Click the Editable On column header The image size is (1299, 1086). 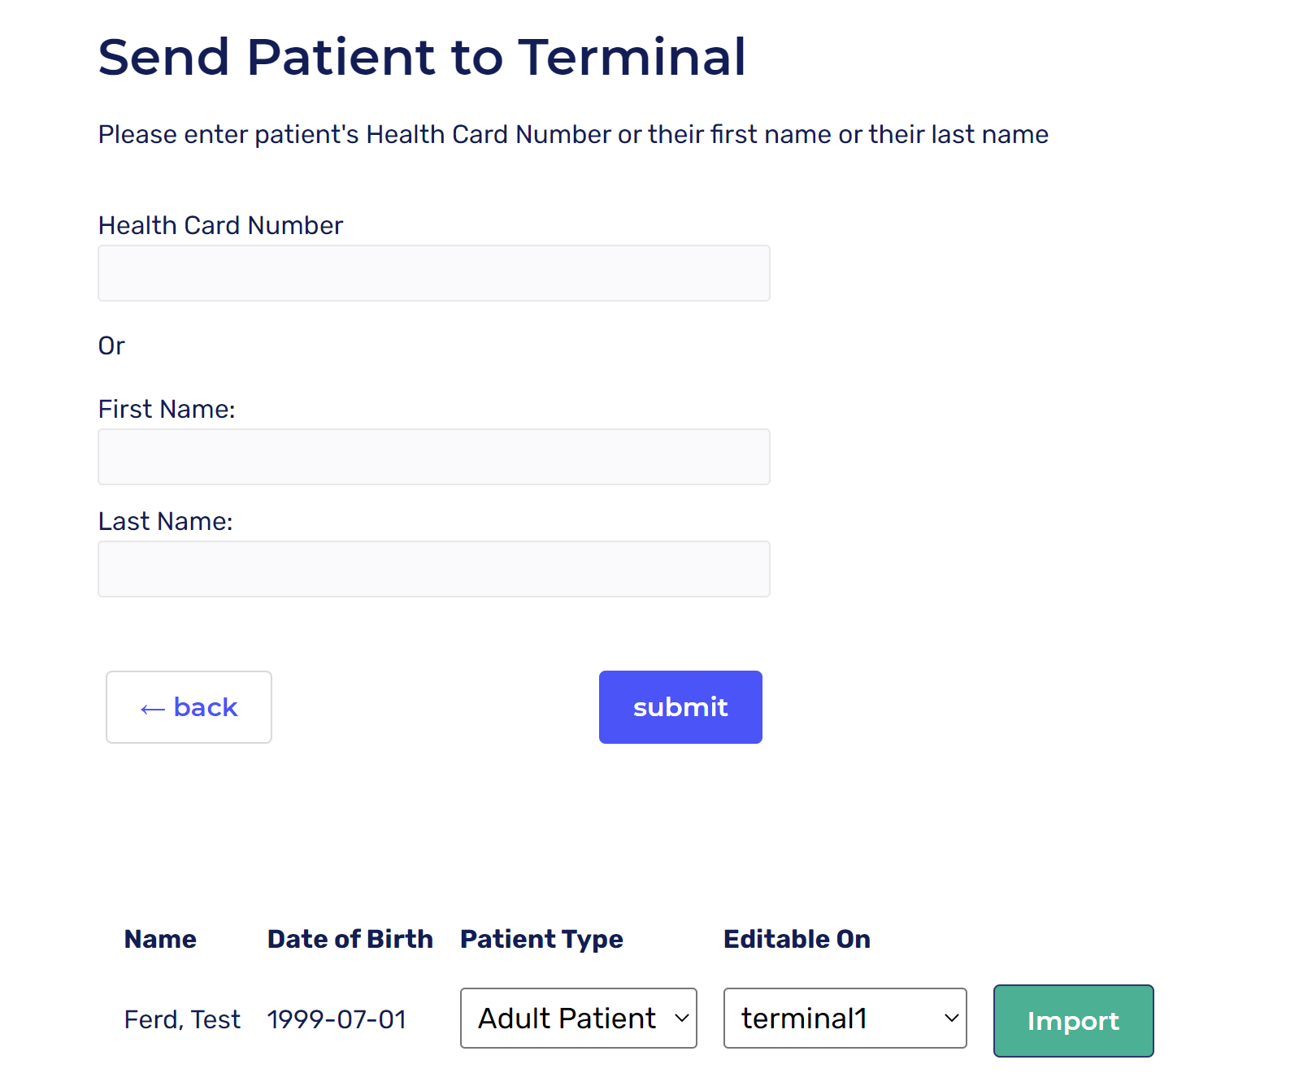coord(797,939)
